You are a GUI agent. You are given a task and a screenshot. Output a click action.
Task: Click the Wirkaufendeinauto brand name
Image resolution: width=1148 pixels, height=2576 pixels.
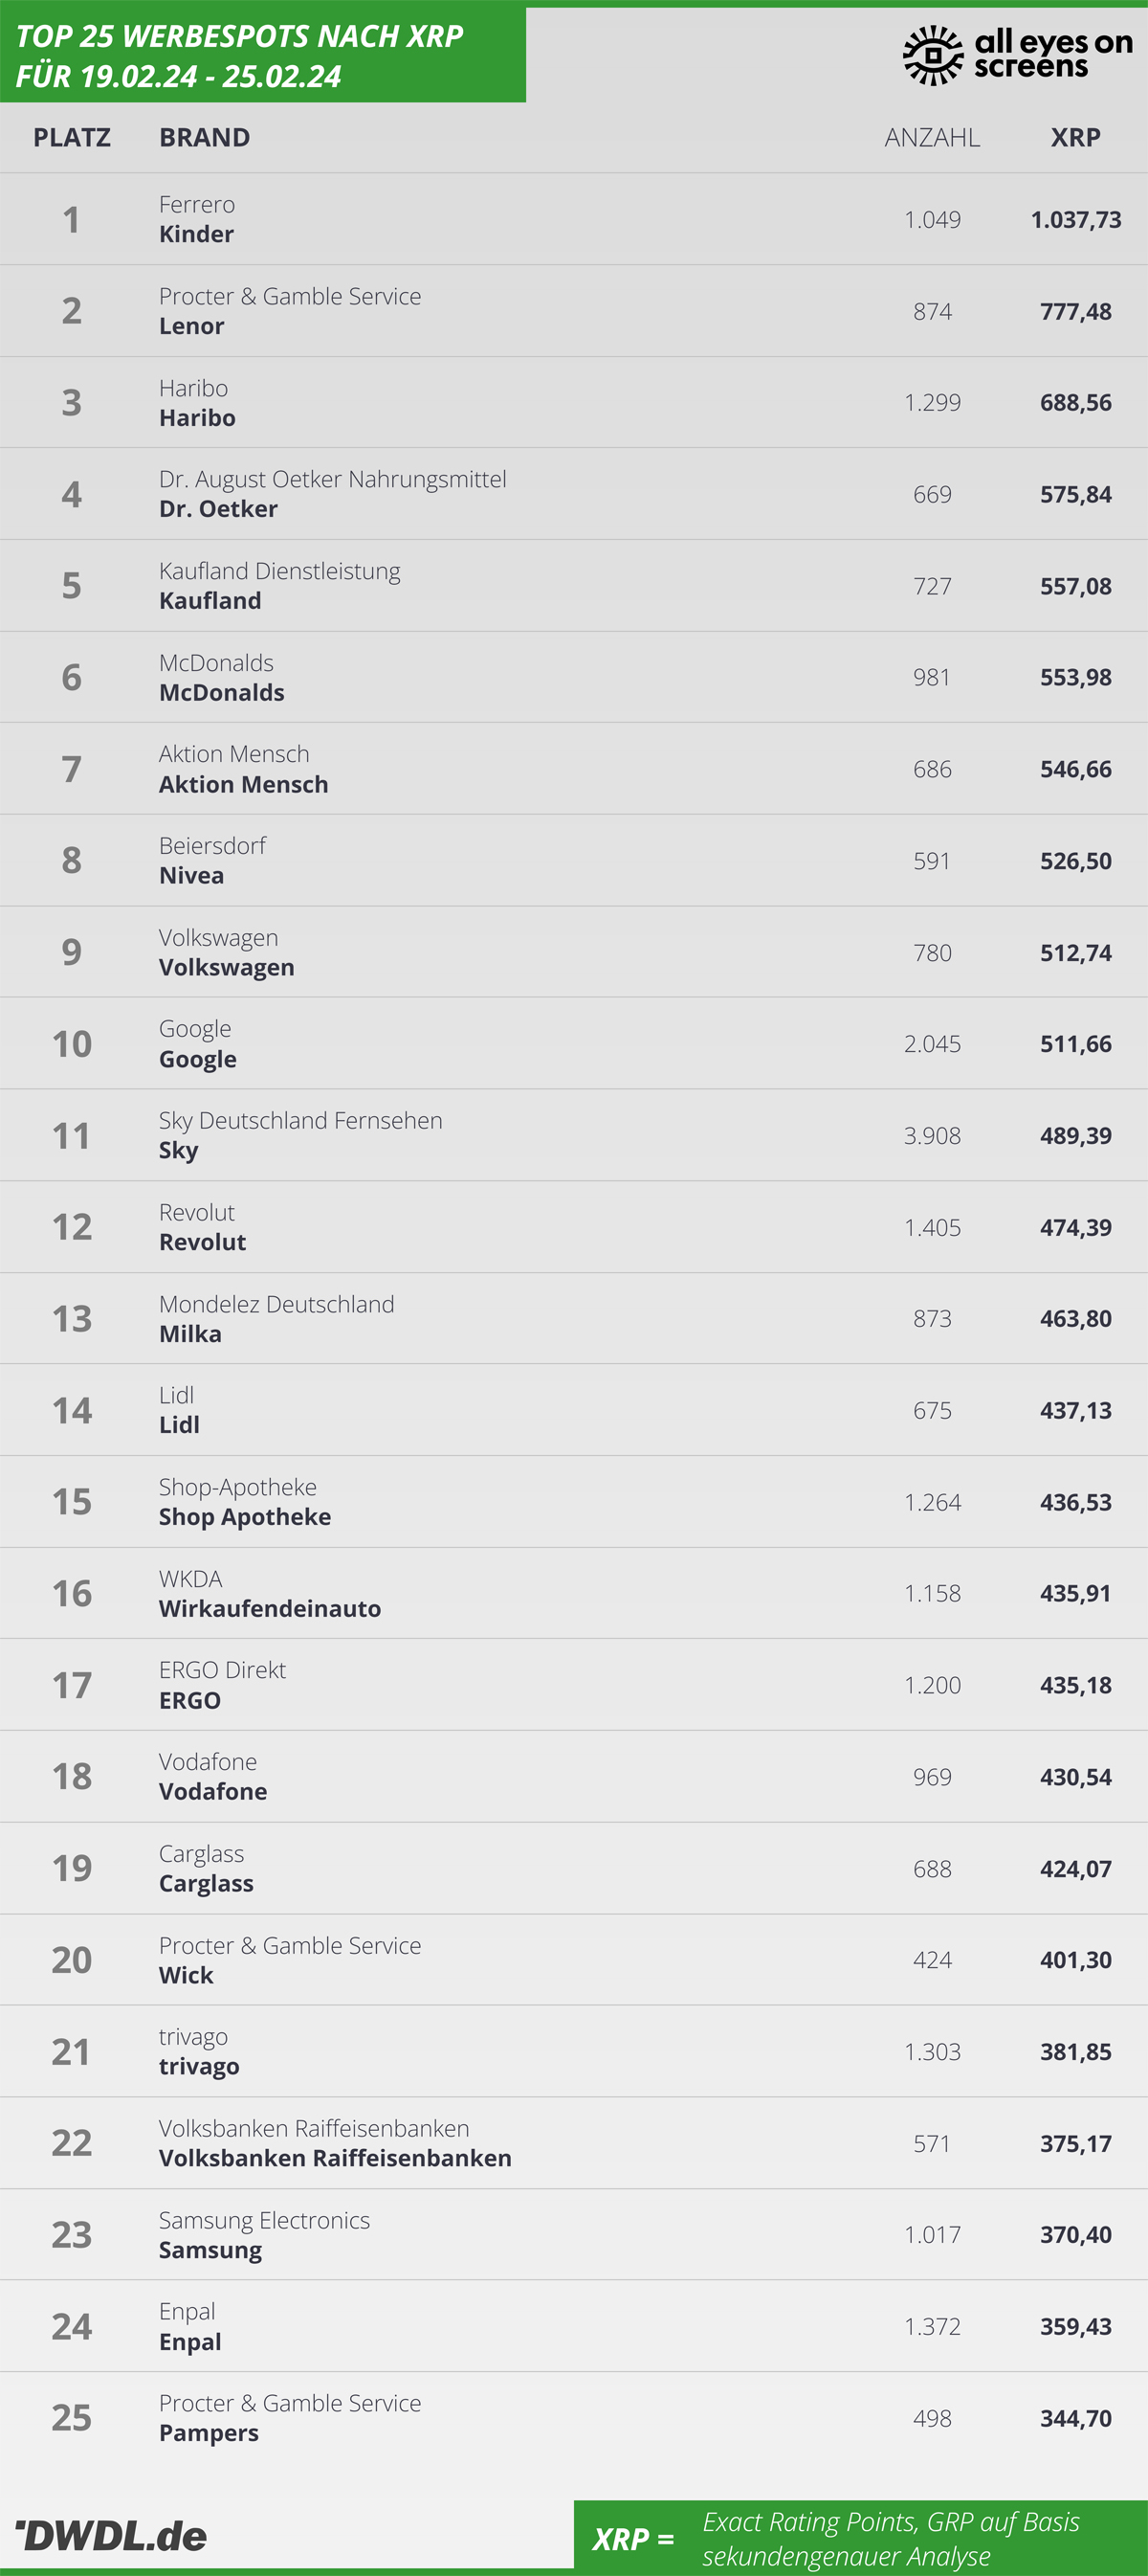(270, 1609)
